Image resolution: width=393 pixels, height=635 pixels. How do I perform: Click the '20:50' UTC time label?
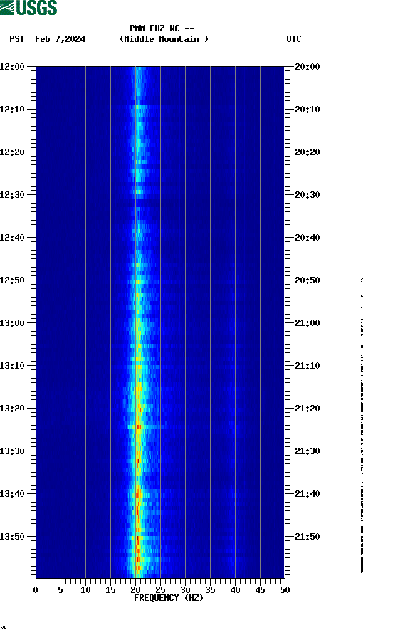[x=307, y=280]
